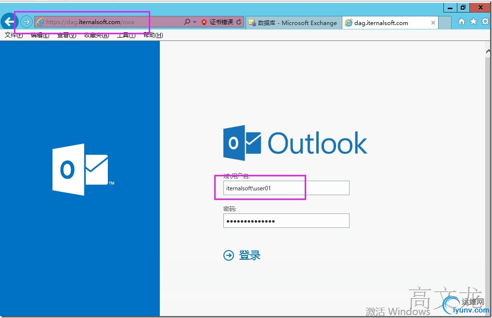Screen dimensions: 492x318
Task: Click the 登录 sign-in link
Action: click(250, 255)
